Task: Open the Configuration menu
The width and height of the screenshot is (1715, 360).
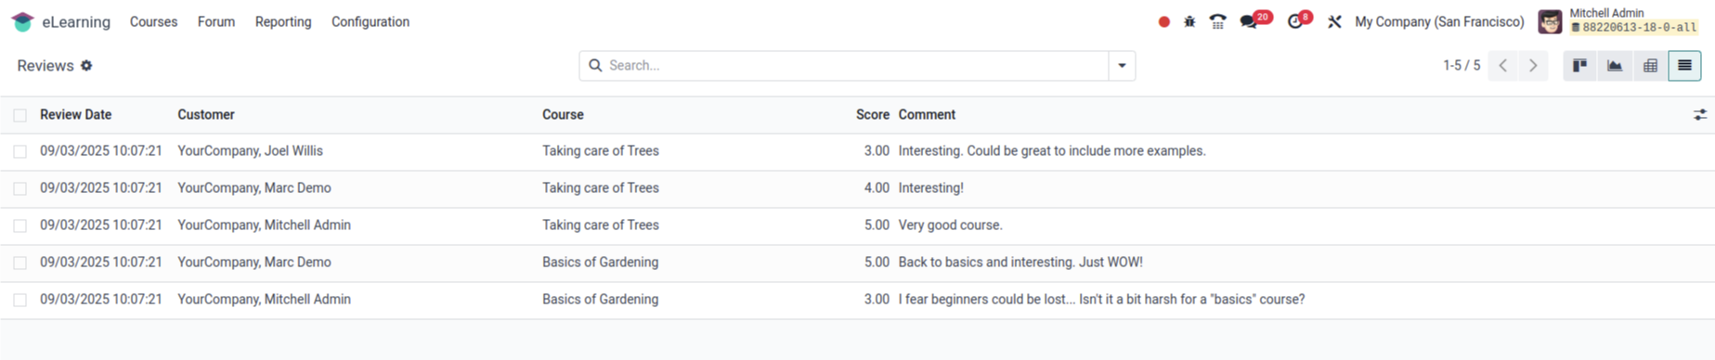Action: 370,21
